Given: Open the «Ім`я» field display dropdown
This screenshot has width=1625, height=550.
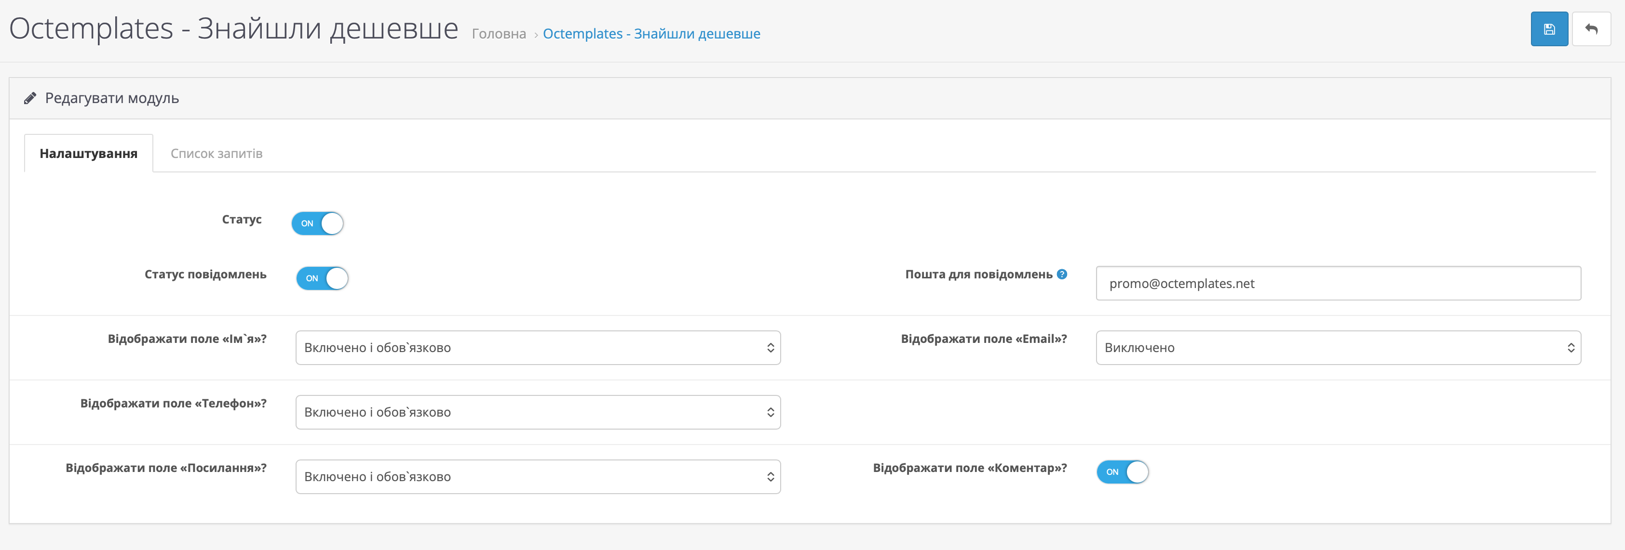Looking at the screenshot, I should [538, 348].
